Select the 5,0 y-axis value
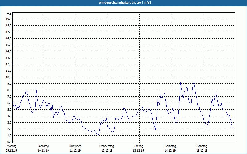The width and height of the screenshot is (247, 154). point(9,110)
